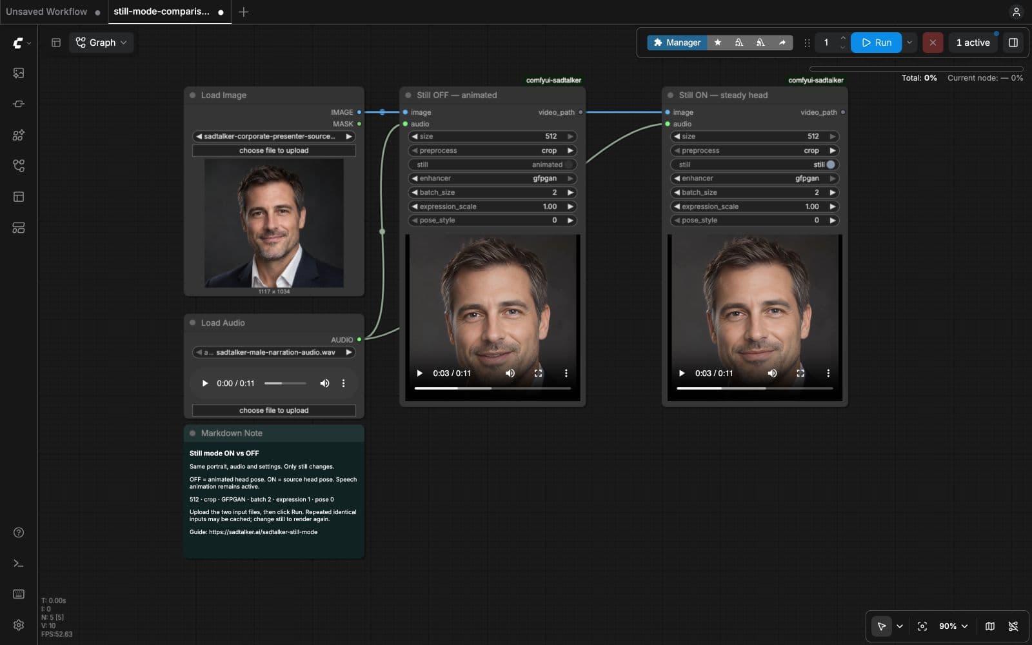This screenshot has width=1032, height=645.
Task: Open enhancer gfpgan combo in Still OFF
Action: coord(492,178)
